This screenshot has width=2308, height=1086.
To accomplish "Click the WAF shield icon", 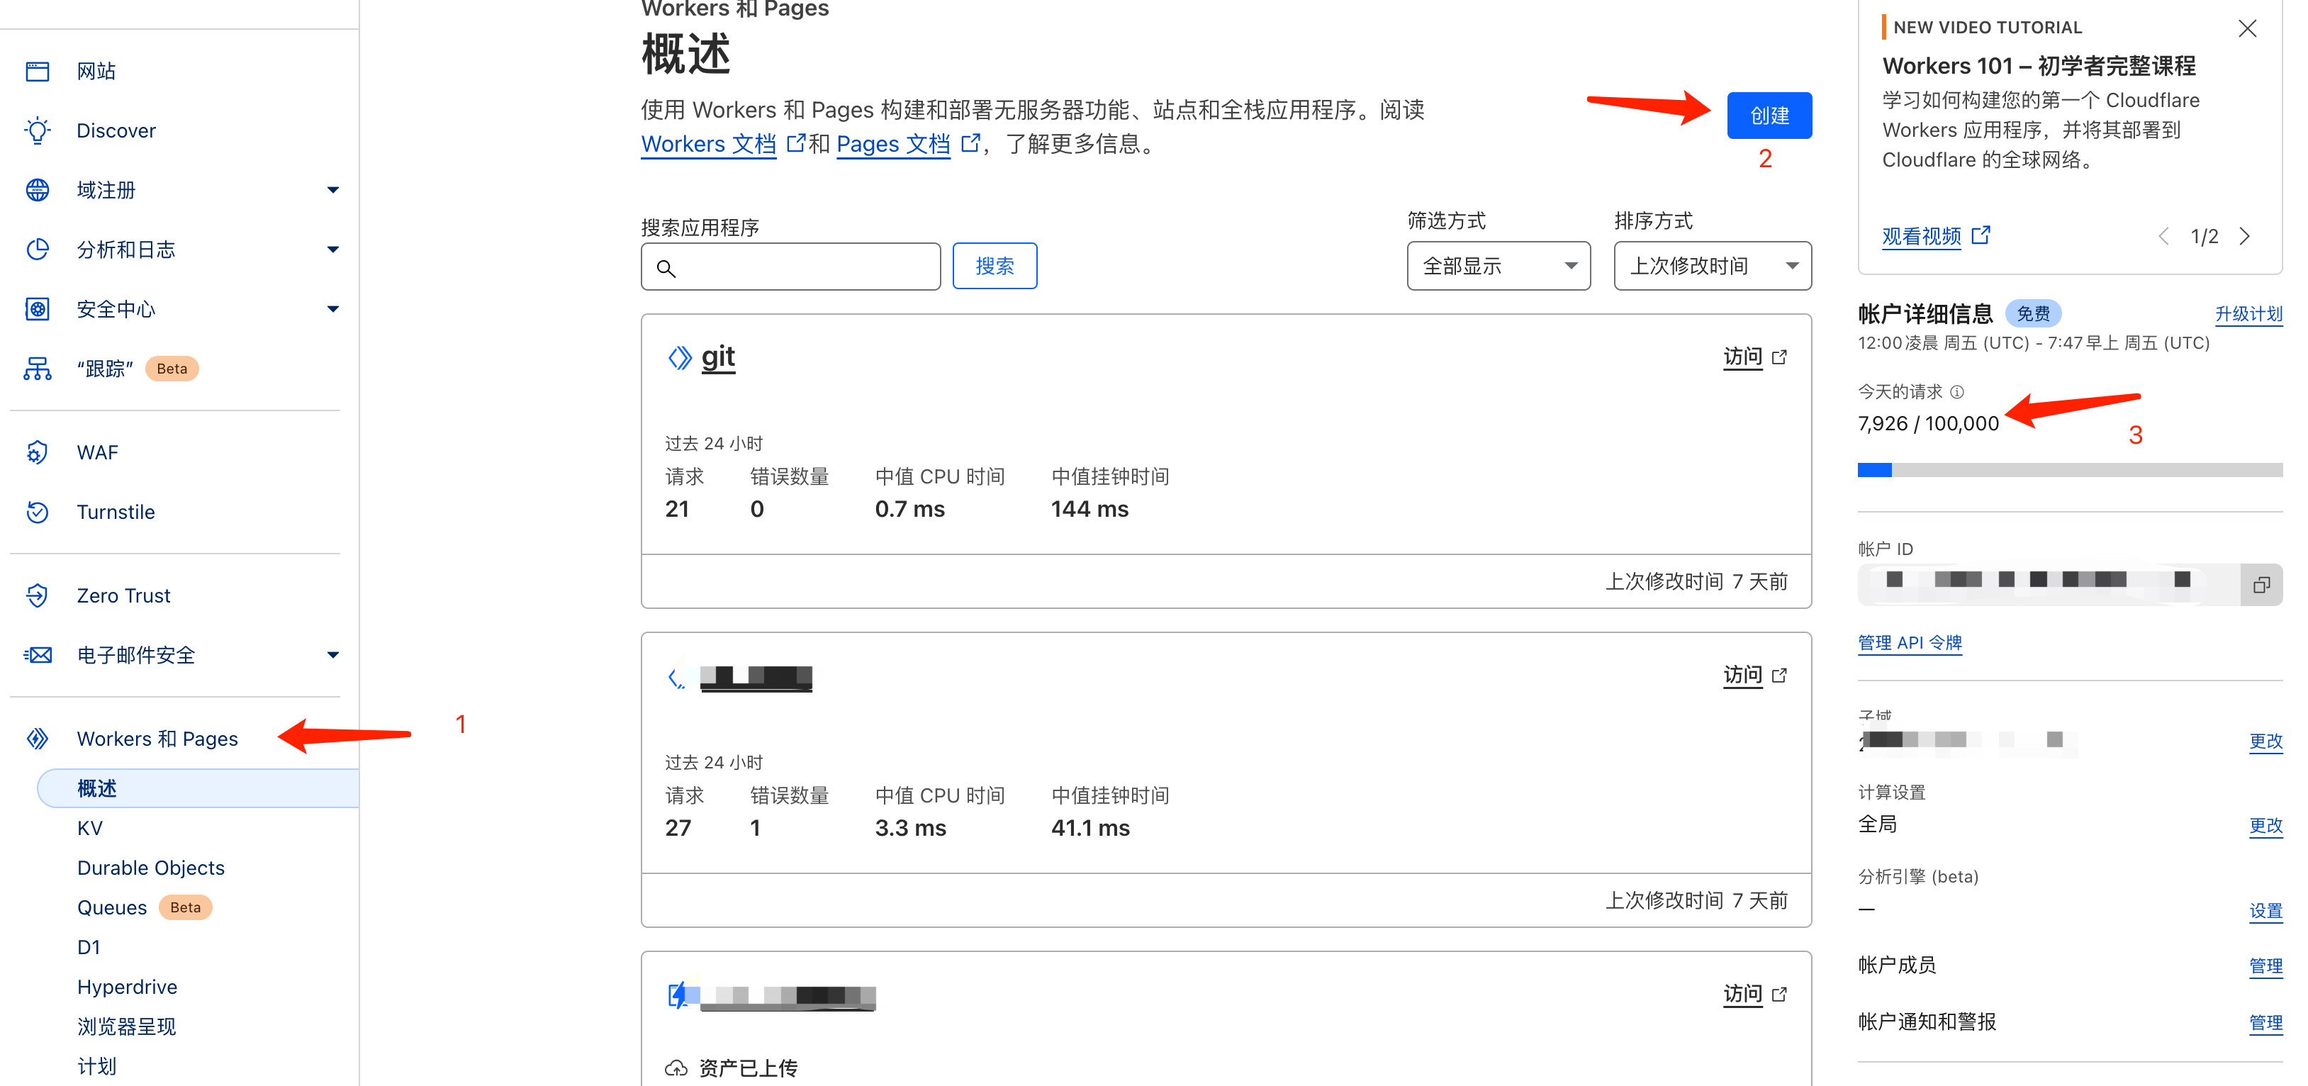I will [x=38, y=452].
